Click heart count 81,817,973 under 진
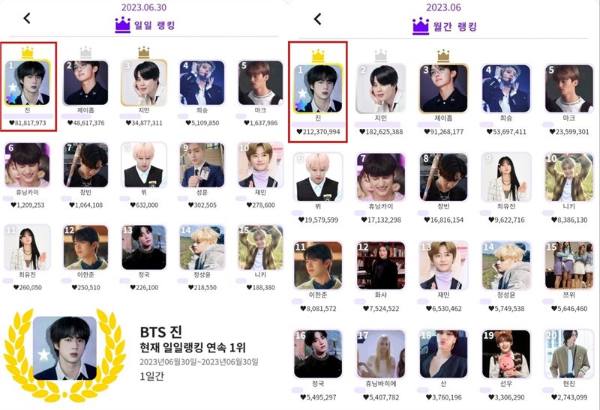The height and width of the screenshot is (410, 600). pos(28,123)
